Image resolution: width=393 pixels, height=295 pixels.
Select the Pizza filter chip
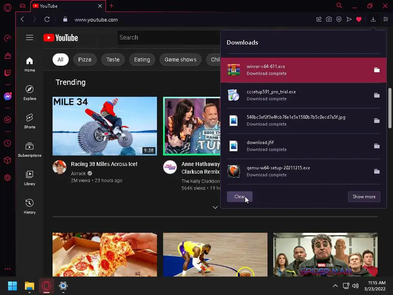(85, 60)
